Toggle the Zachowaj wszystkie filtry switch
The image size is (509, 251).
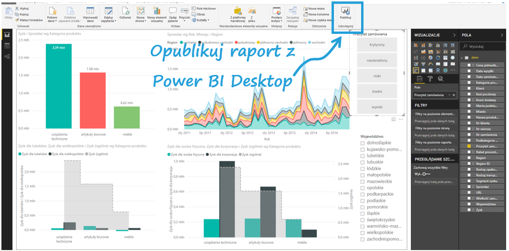425,174
